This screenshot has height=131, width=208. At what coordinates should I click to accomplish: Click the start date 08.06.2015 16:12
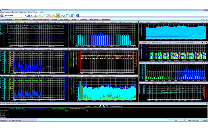[91, 106]
